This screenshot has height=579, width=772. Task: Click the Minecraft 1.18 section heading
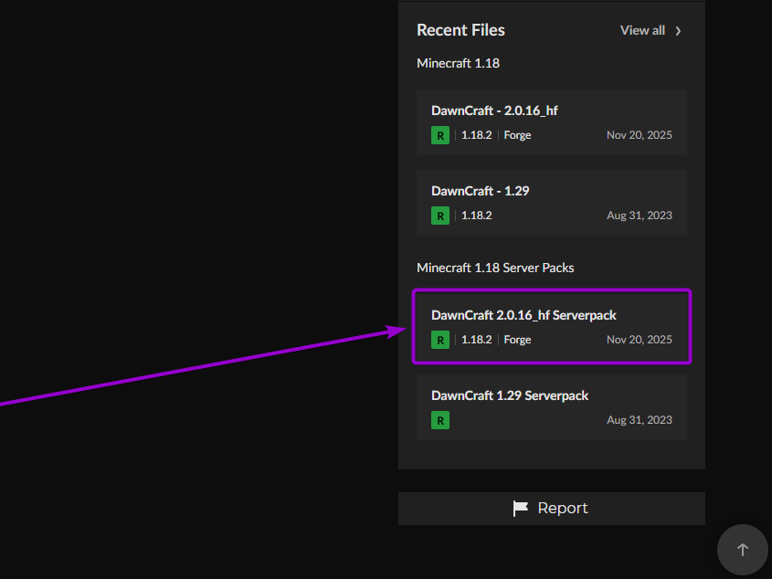(x=458, y=63)
